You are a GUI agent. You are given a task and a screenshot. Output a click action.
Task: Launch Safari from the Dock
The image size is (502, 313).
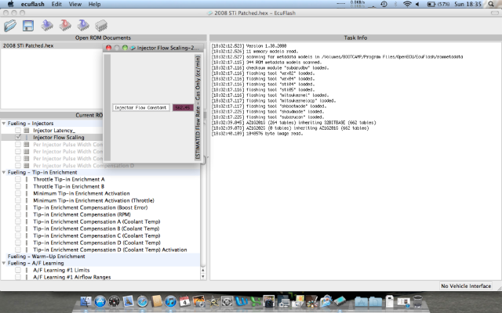tap(142, 301)
